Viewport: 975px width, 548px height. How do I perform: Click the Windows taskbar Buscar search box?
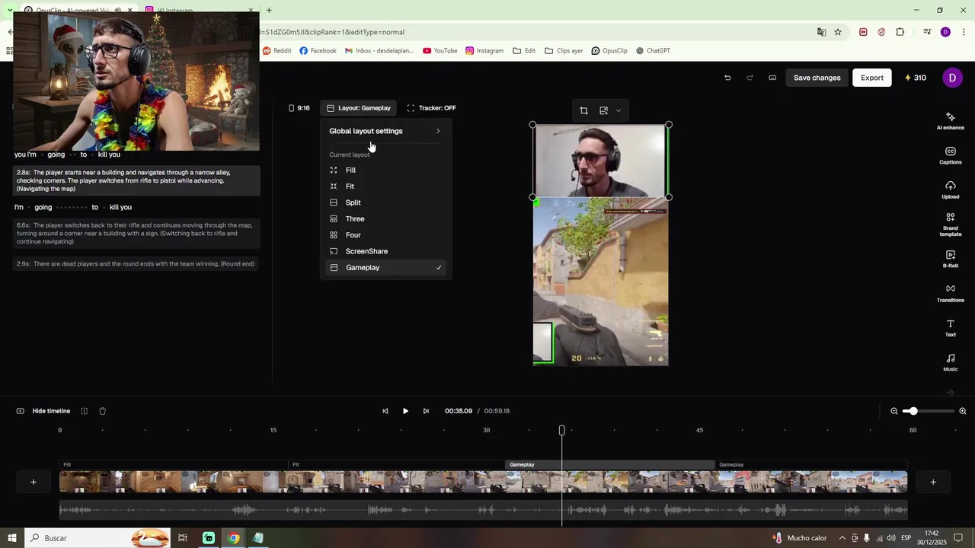tap(97, 538)
